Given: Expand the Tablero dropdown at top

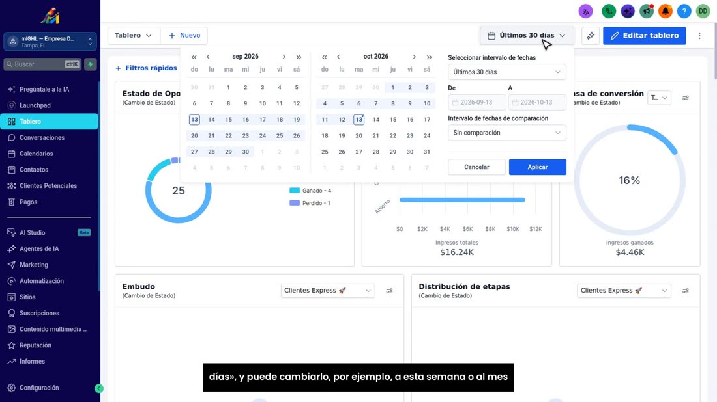Looking at the screenshot, I should pos(134,36).
